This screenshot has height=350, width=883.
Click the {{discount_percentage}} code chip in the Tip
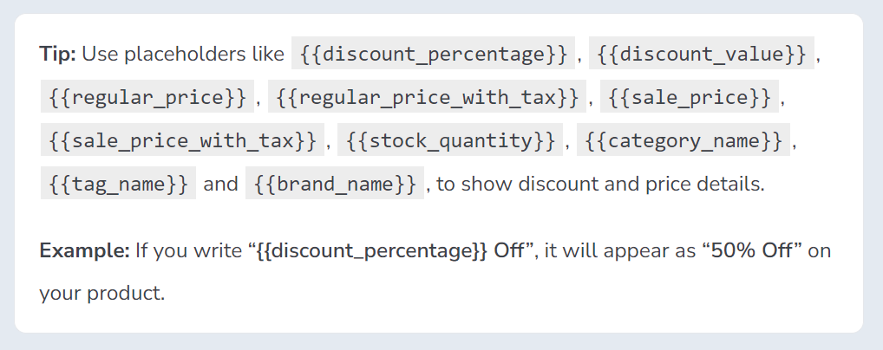pyautogui.click(x=434, y=54)
